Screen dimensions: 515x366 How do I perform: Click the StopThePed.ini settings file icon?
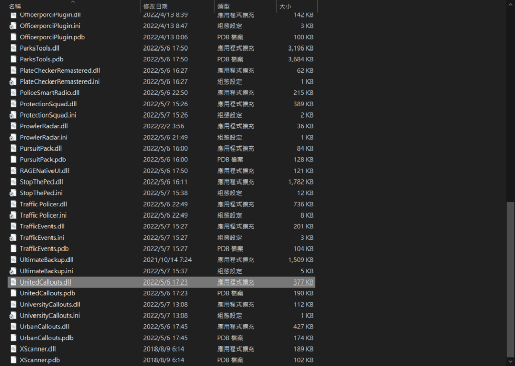(x=13, y=193)
